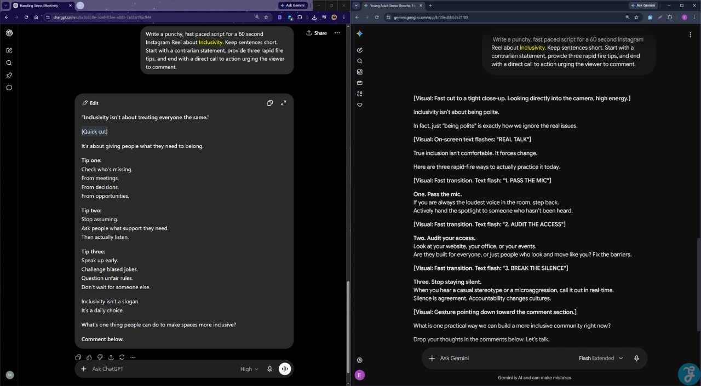This screenshot has height=386, width=701.
Task: Open the Chrome menu in Gemini browser window
Action: click(694, 17)
